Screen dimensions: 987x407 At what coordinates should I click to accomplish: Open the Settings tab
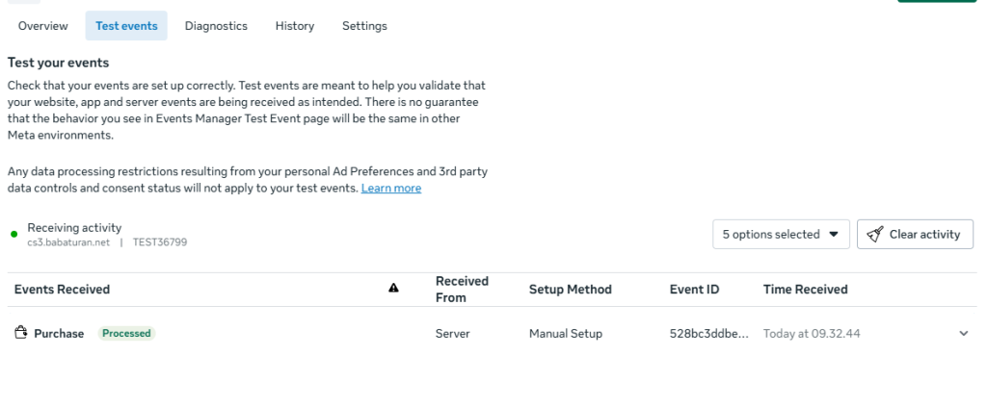pyautogui.click(x=364, y=26)
